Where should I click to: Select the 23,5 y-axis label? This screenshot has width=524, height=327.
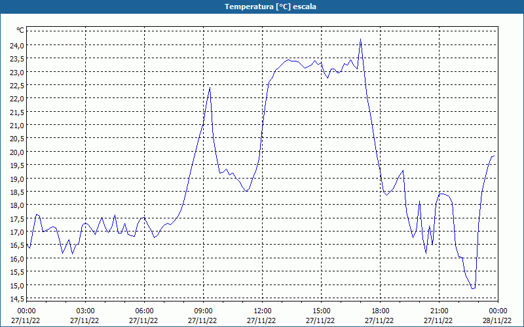[x=17, y=59]
